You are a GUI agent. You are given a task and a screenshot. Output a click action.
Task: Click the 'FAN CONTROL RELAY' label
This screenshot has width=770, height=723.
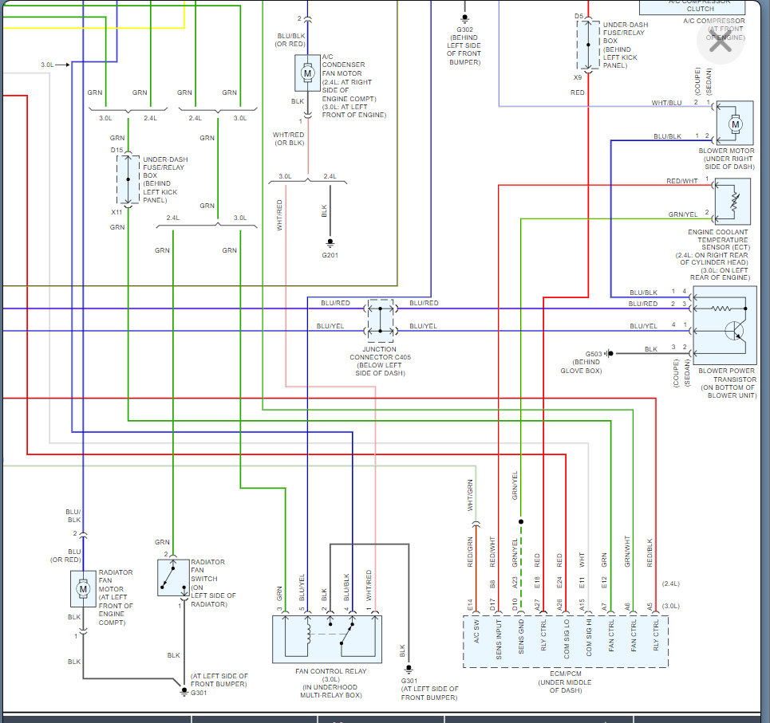point(331,671)
